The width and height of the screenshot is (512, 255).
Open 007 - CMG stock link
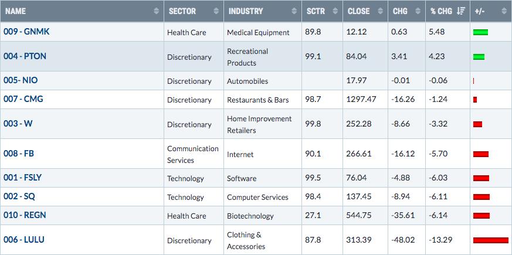click(23, 99)
